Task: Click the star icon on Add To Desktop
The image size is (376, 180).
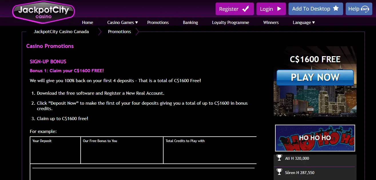Action: tap(336, 9)
